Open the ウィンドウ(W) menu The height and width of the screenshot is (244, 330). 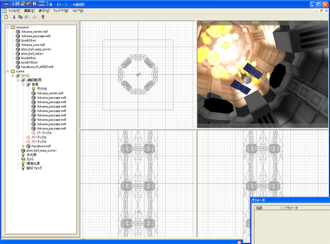click(x=61, y=10)
